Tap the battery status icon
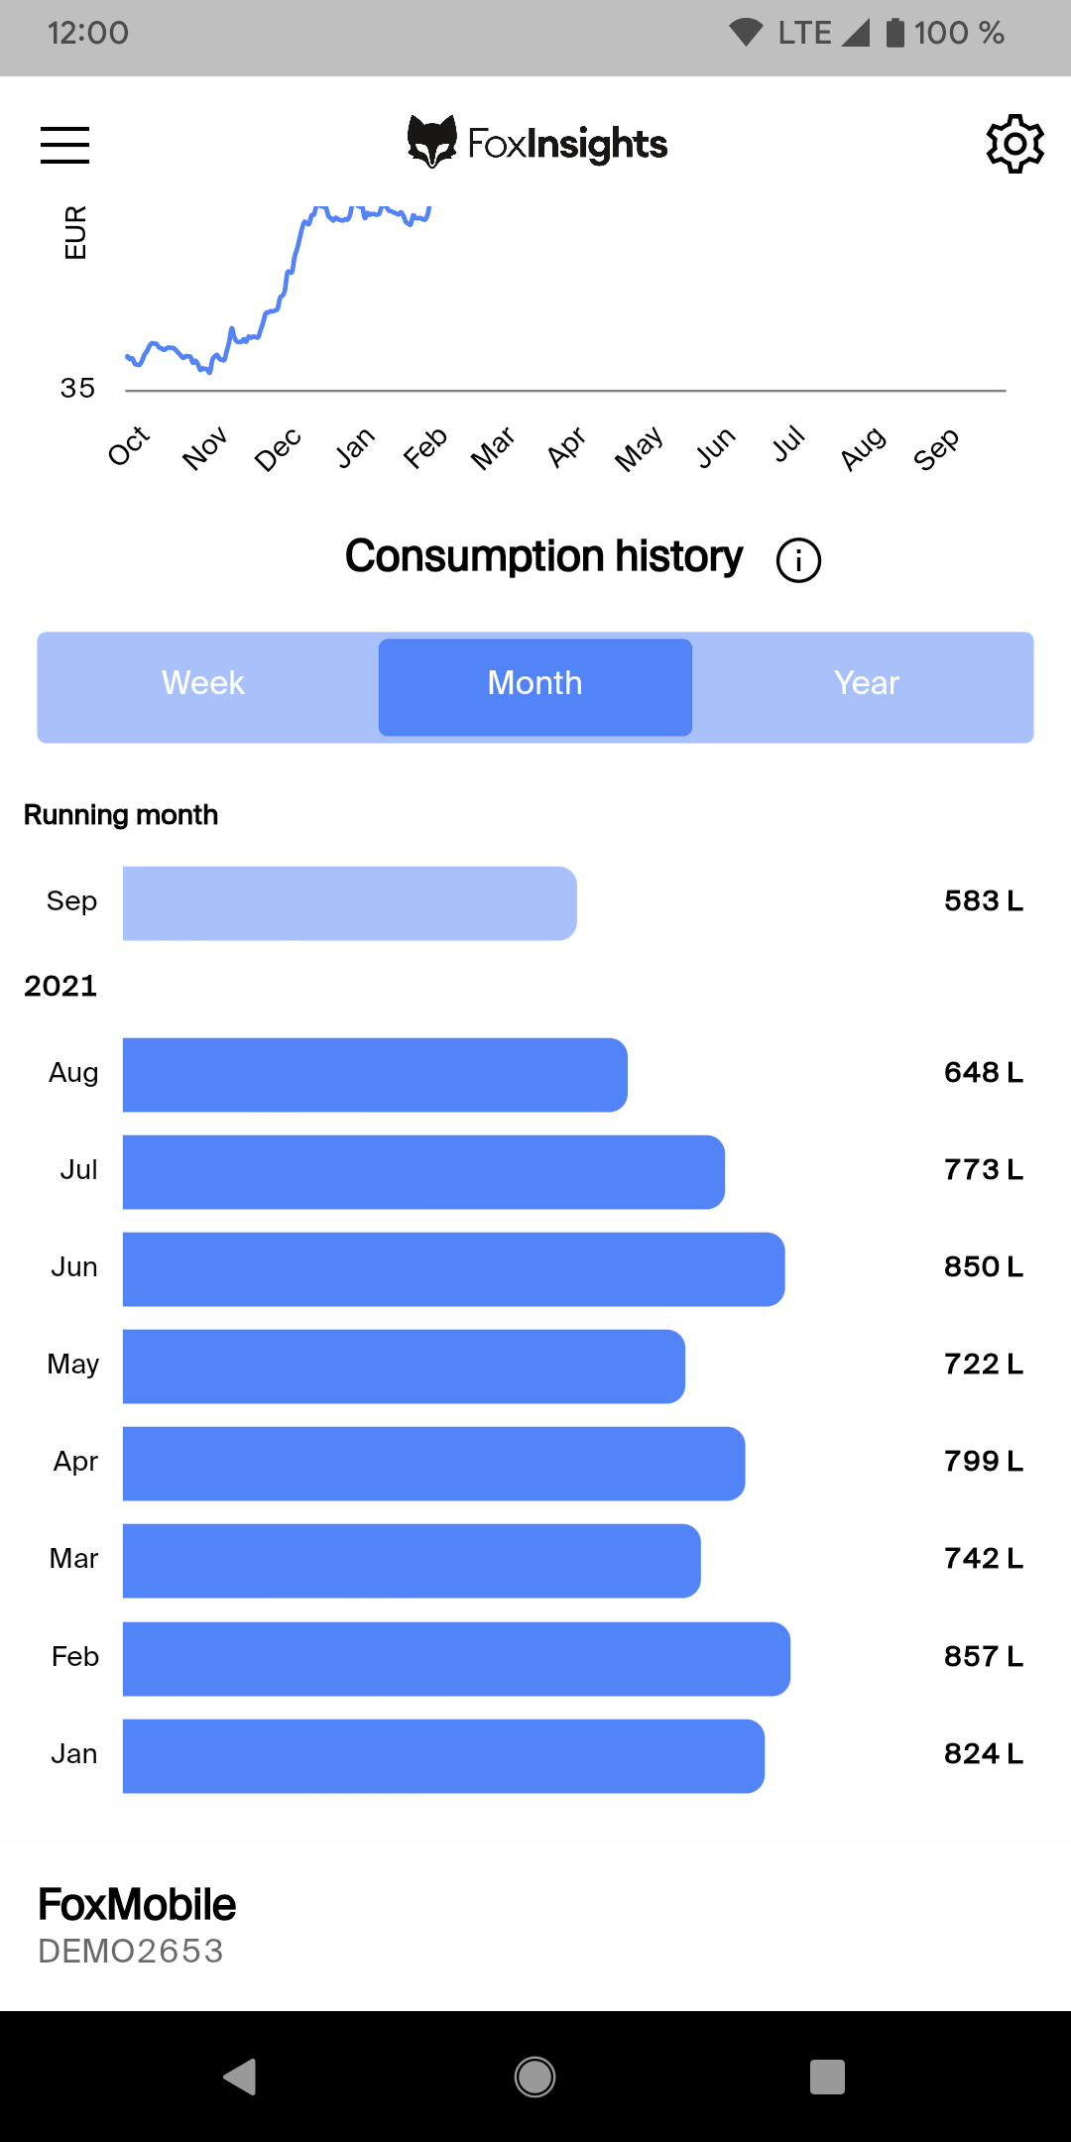The width and height of the screenshot is (1071, 2142). point(894,33)
